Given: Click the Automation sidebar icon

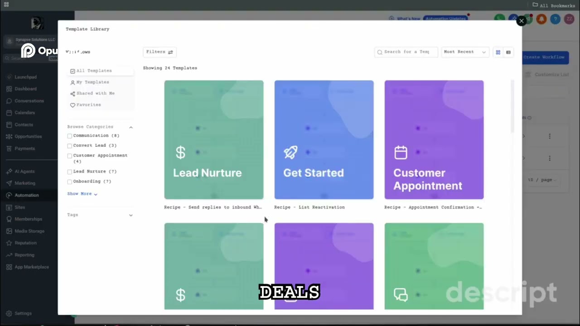Looking at the screenshot, I should click(9, 195).
